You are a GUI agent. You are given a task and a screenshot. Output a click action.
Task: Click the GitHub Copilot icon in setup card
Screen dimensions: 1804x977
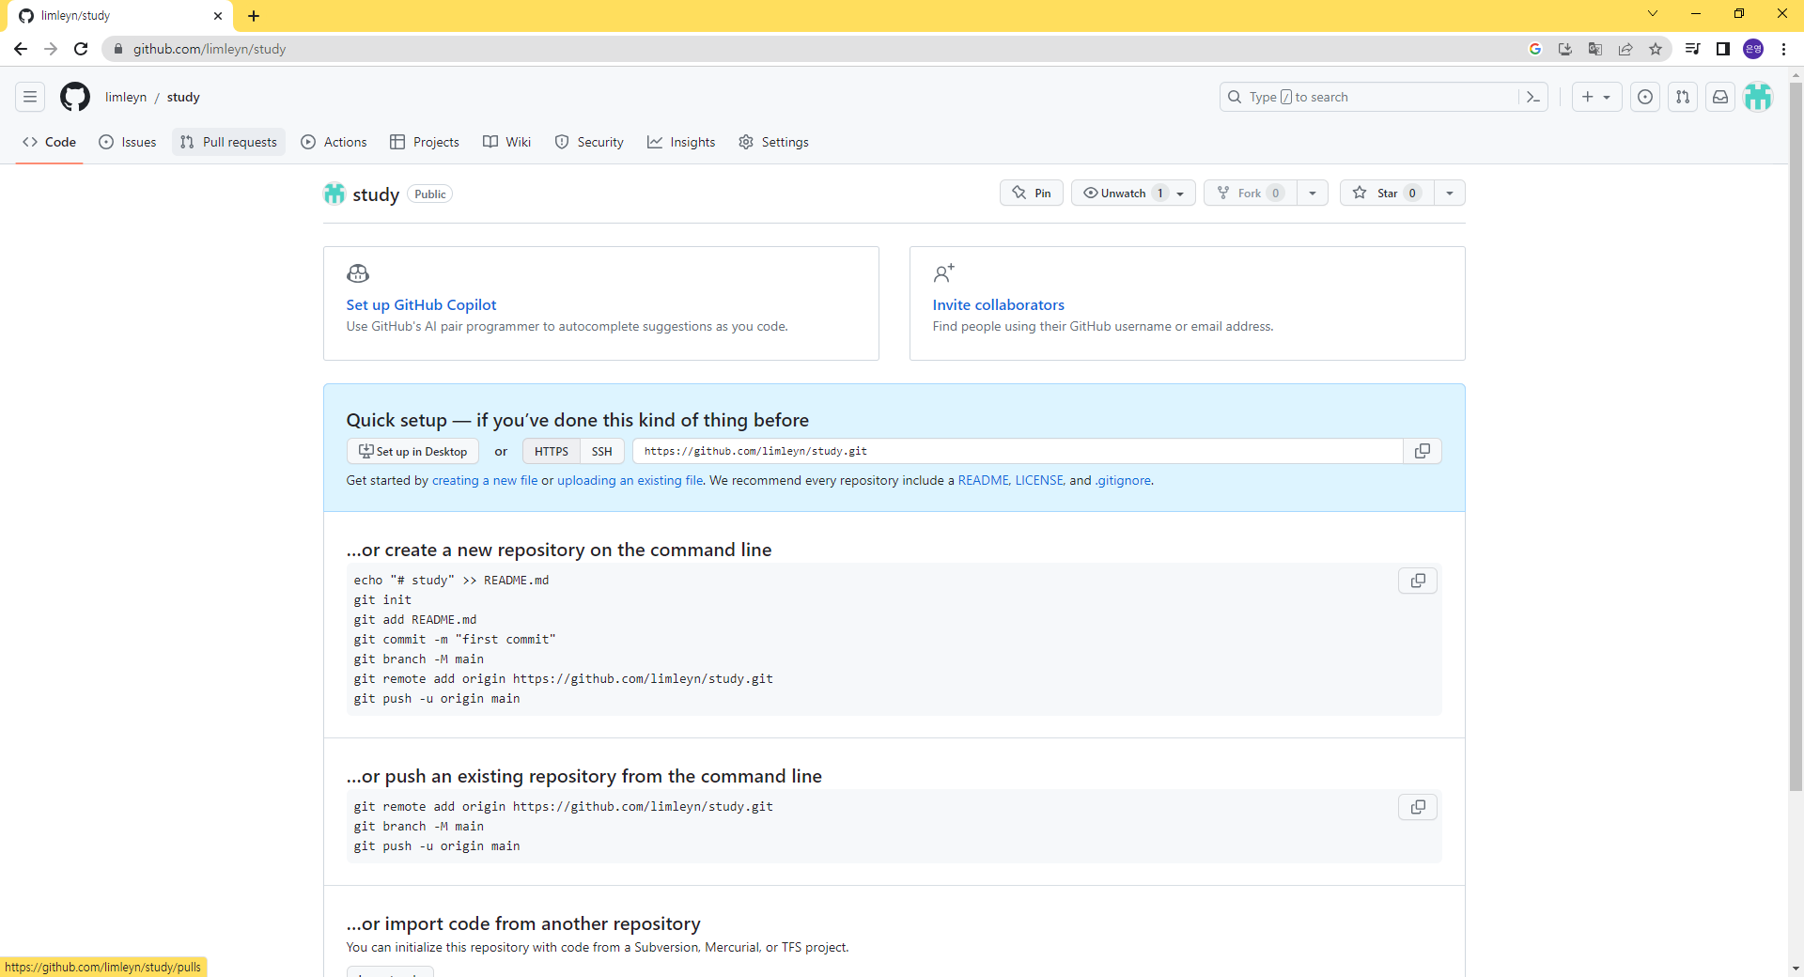pyautogui.click(x=358, y=273)
